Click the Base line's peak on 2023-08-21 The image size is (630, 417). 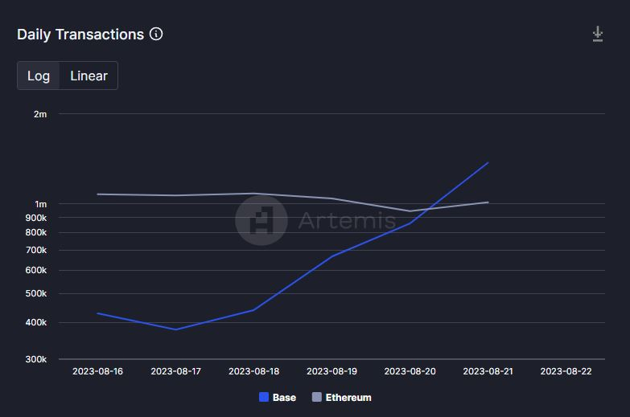click(488, 163)
